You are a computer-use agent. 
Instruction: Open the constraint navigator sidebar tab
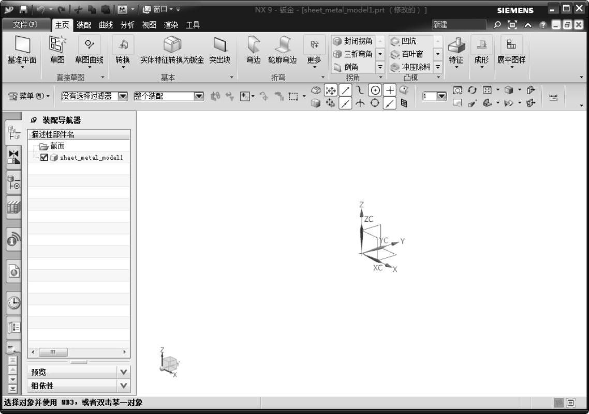click(14, 157)
